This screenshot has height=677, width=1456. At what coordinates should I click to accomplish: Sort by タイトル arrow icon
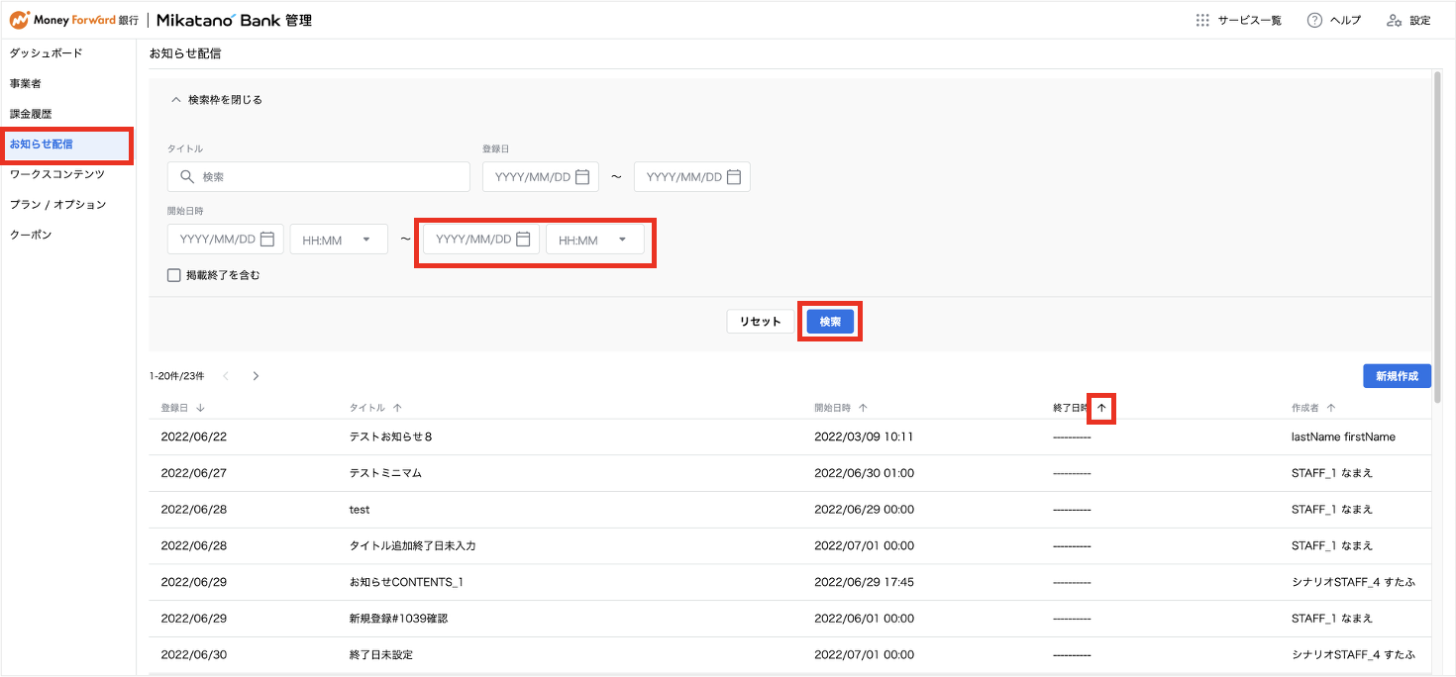397,408
